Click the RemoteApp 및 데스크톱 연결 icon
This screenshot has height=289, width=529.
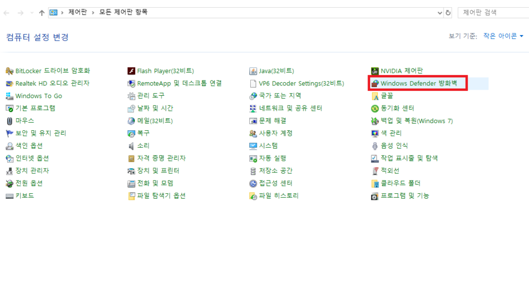click(x=131, y=83)
